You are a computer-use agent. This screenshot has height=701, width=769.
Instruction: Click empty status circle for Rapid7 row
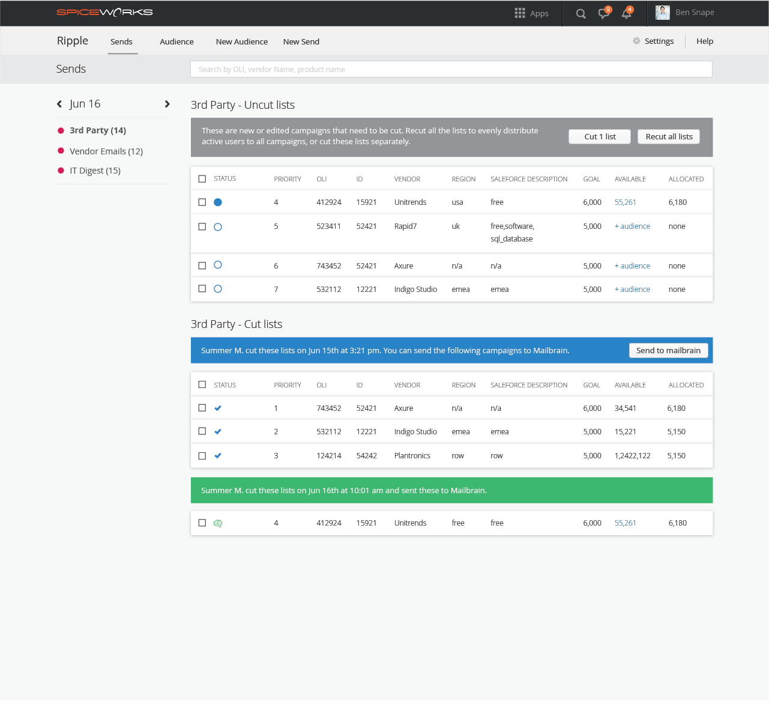[x=218, y=227]
